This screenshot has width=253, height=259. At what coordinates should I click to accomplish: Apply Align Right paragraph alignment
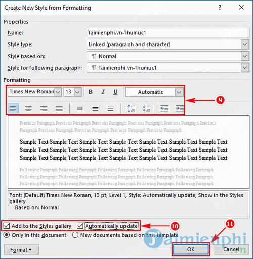[44, 108]
